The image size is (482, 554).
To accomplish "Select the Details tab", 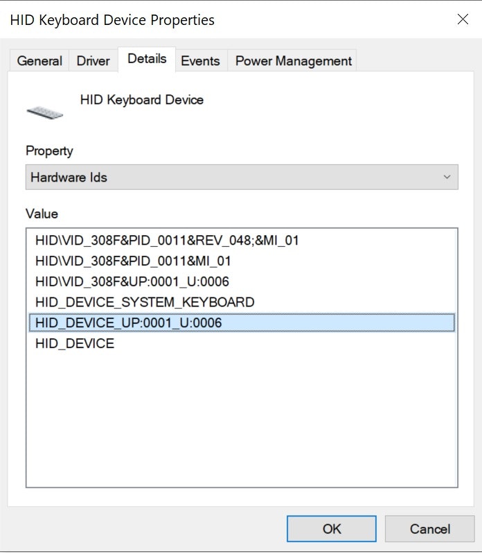I will (147, 59).
